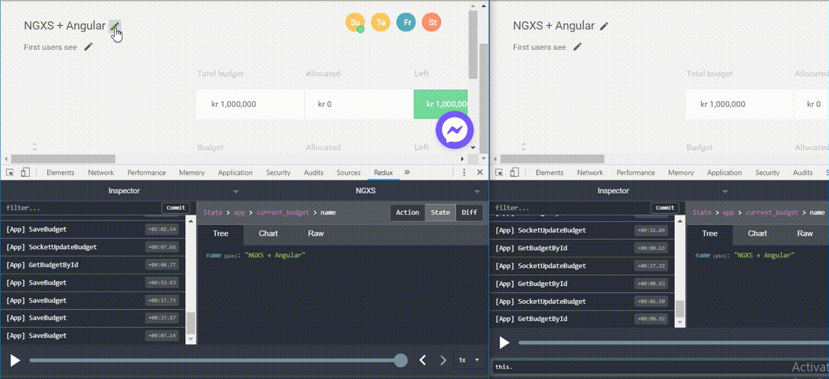Select SaveBudget action at +01:02.54
Viewport: 829px width, 379px height.
point(93,229)
